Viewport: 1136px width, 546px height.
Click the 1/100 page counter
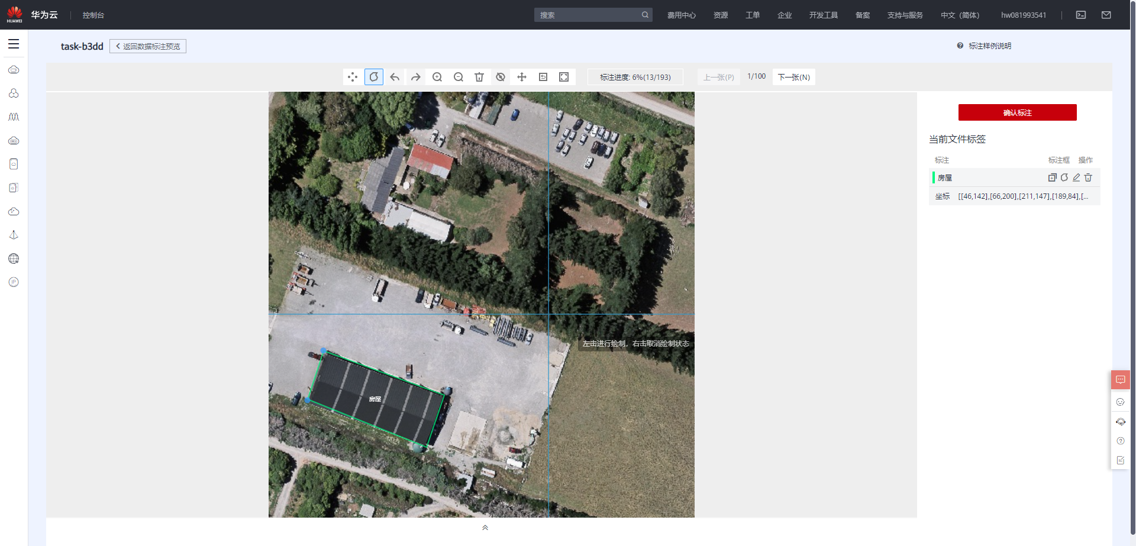tap(756, 76)
